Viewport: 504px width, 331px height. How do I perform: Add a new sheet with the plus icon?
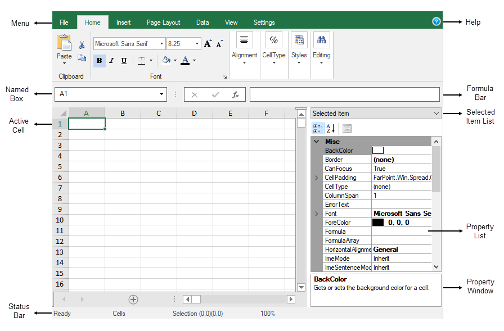tap(133, 300)
